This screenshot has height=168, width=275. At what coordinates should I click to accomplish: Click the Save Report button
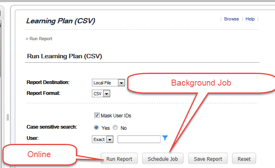[208, 158]
